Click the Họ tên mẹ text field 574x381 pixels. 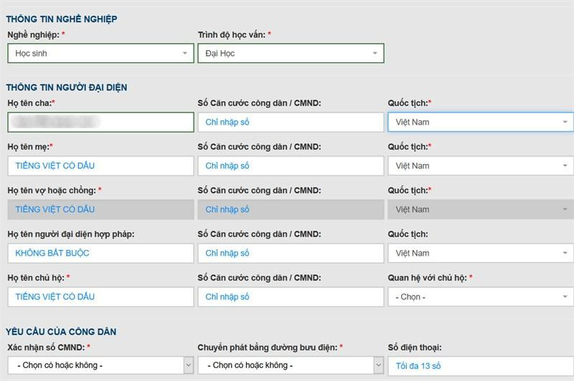[x=100, y=165]
